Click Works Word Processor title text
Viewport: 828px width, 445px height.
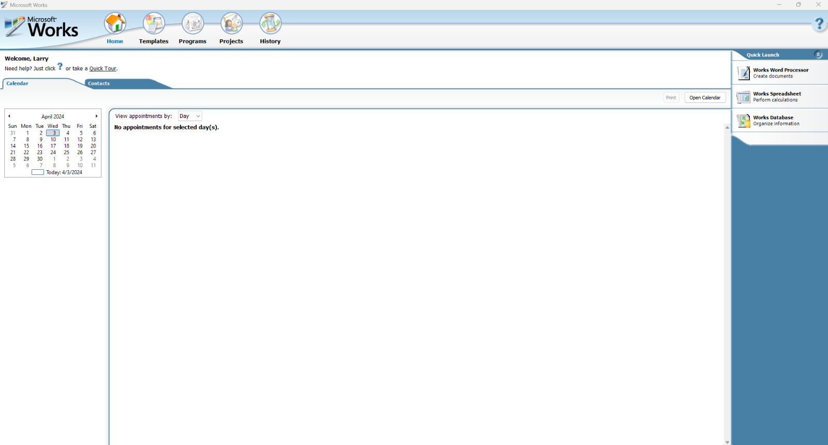point(780,70)
